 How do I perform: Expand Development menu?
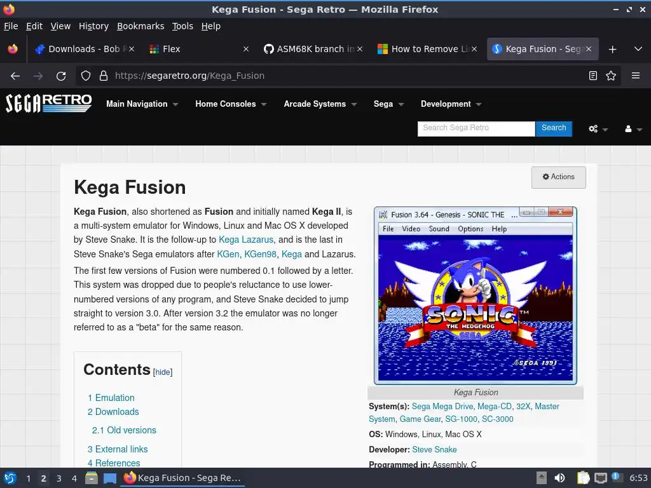point(451,104)
